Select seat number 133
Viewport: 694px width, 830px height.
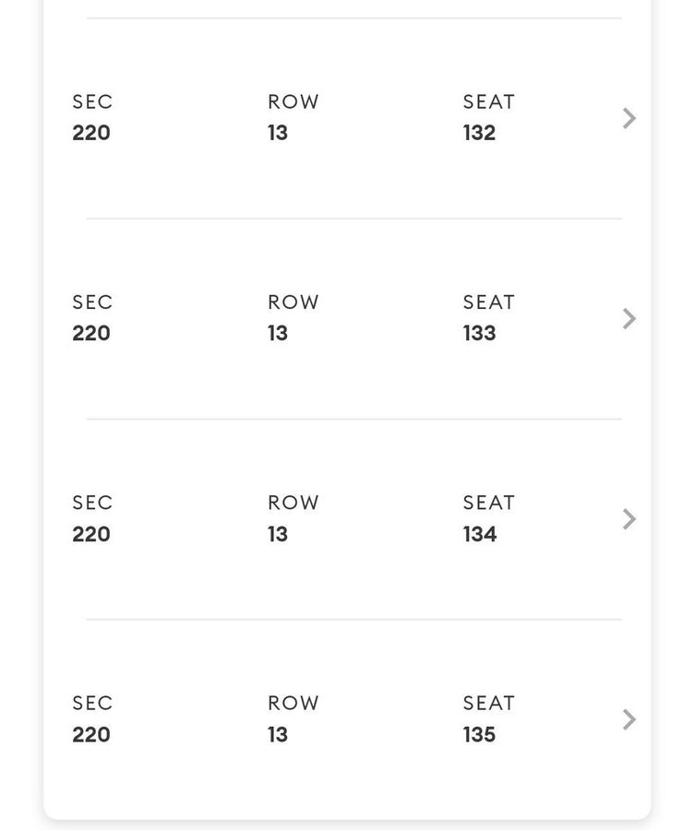tap(480, 334)
